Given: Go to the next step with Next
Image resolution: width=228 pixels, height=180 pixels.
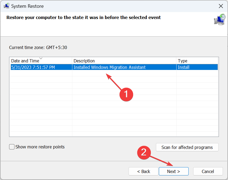Looking at the screenshot, I should coord(174,171).
